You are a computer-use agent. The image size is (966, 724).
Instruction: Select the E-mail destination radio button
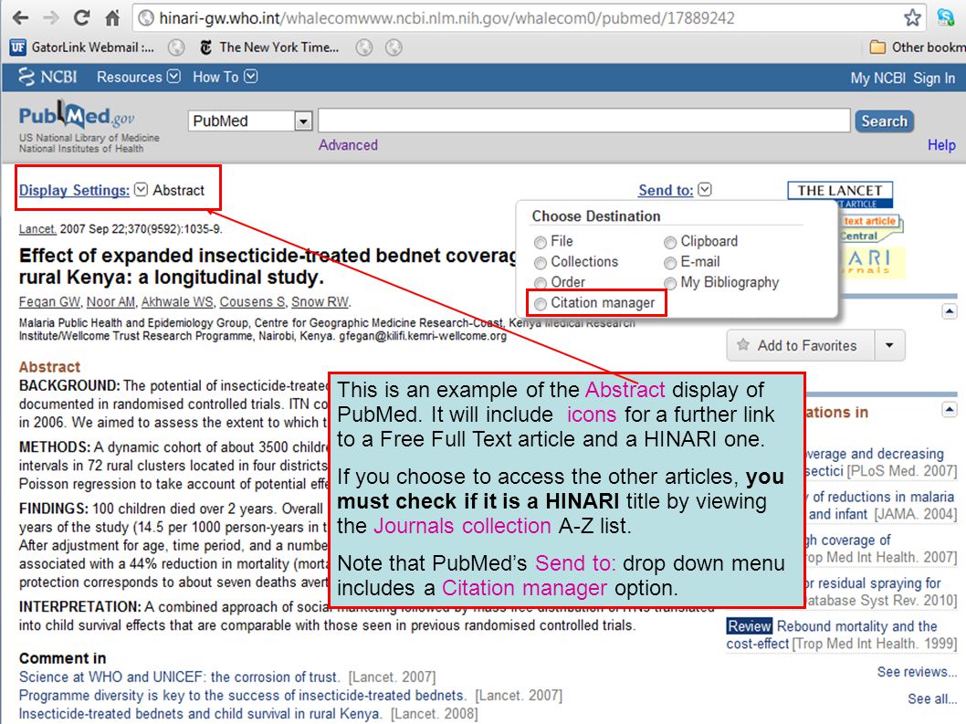[x=670, y=263]
